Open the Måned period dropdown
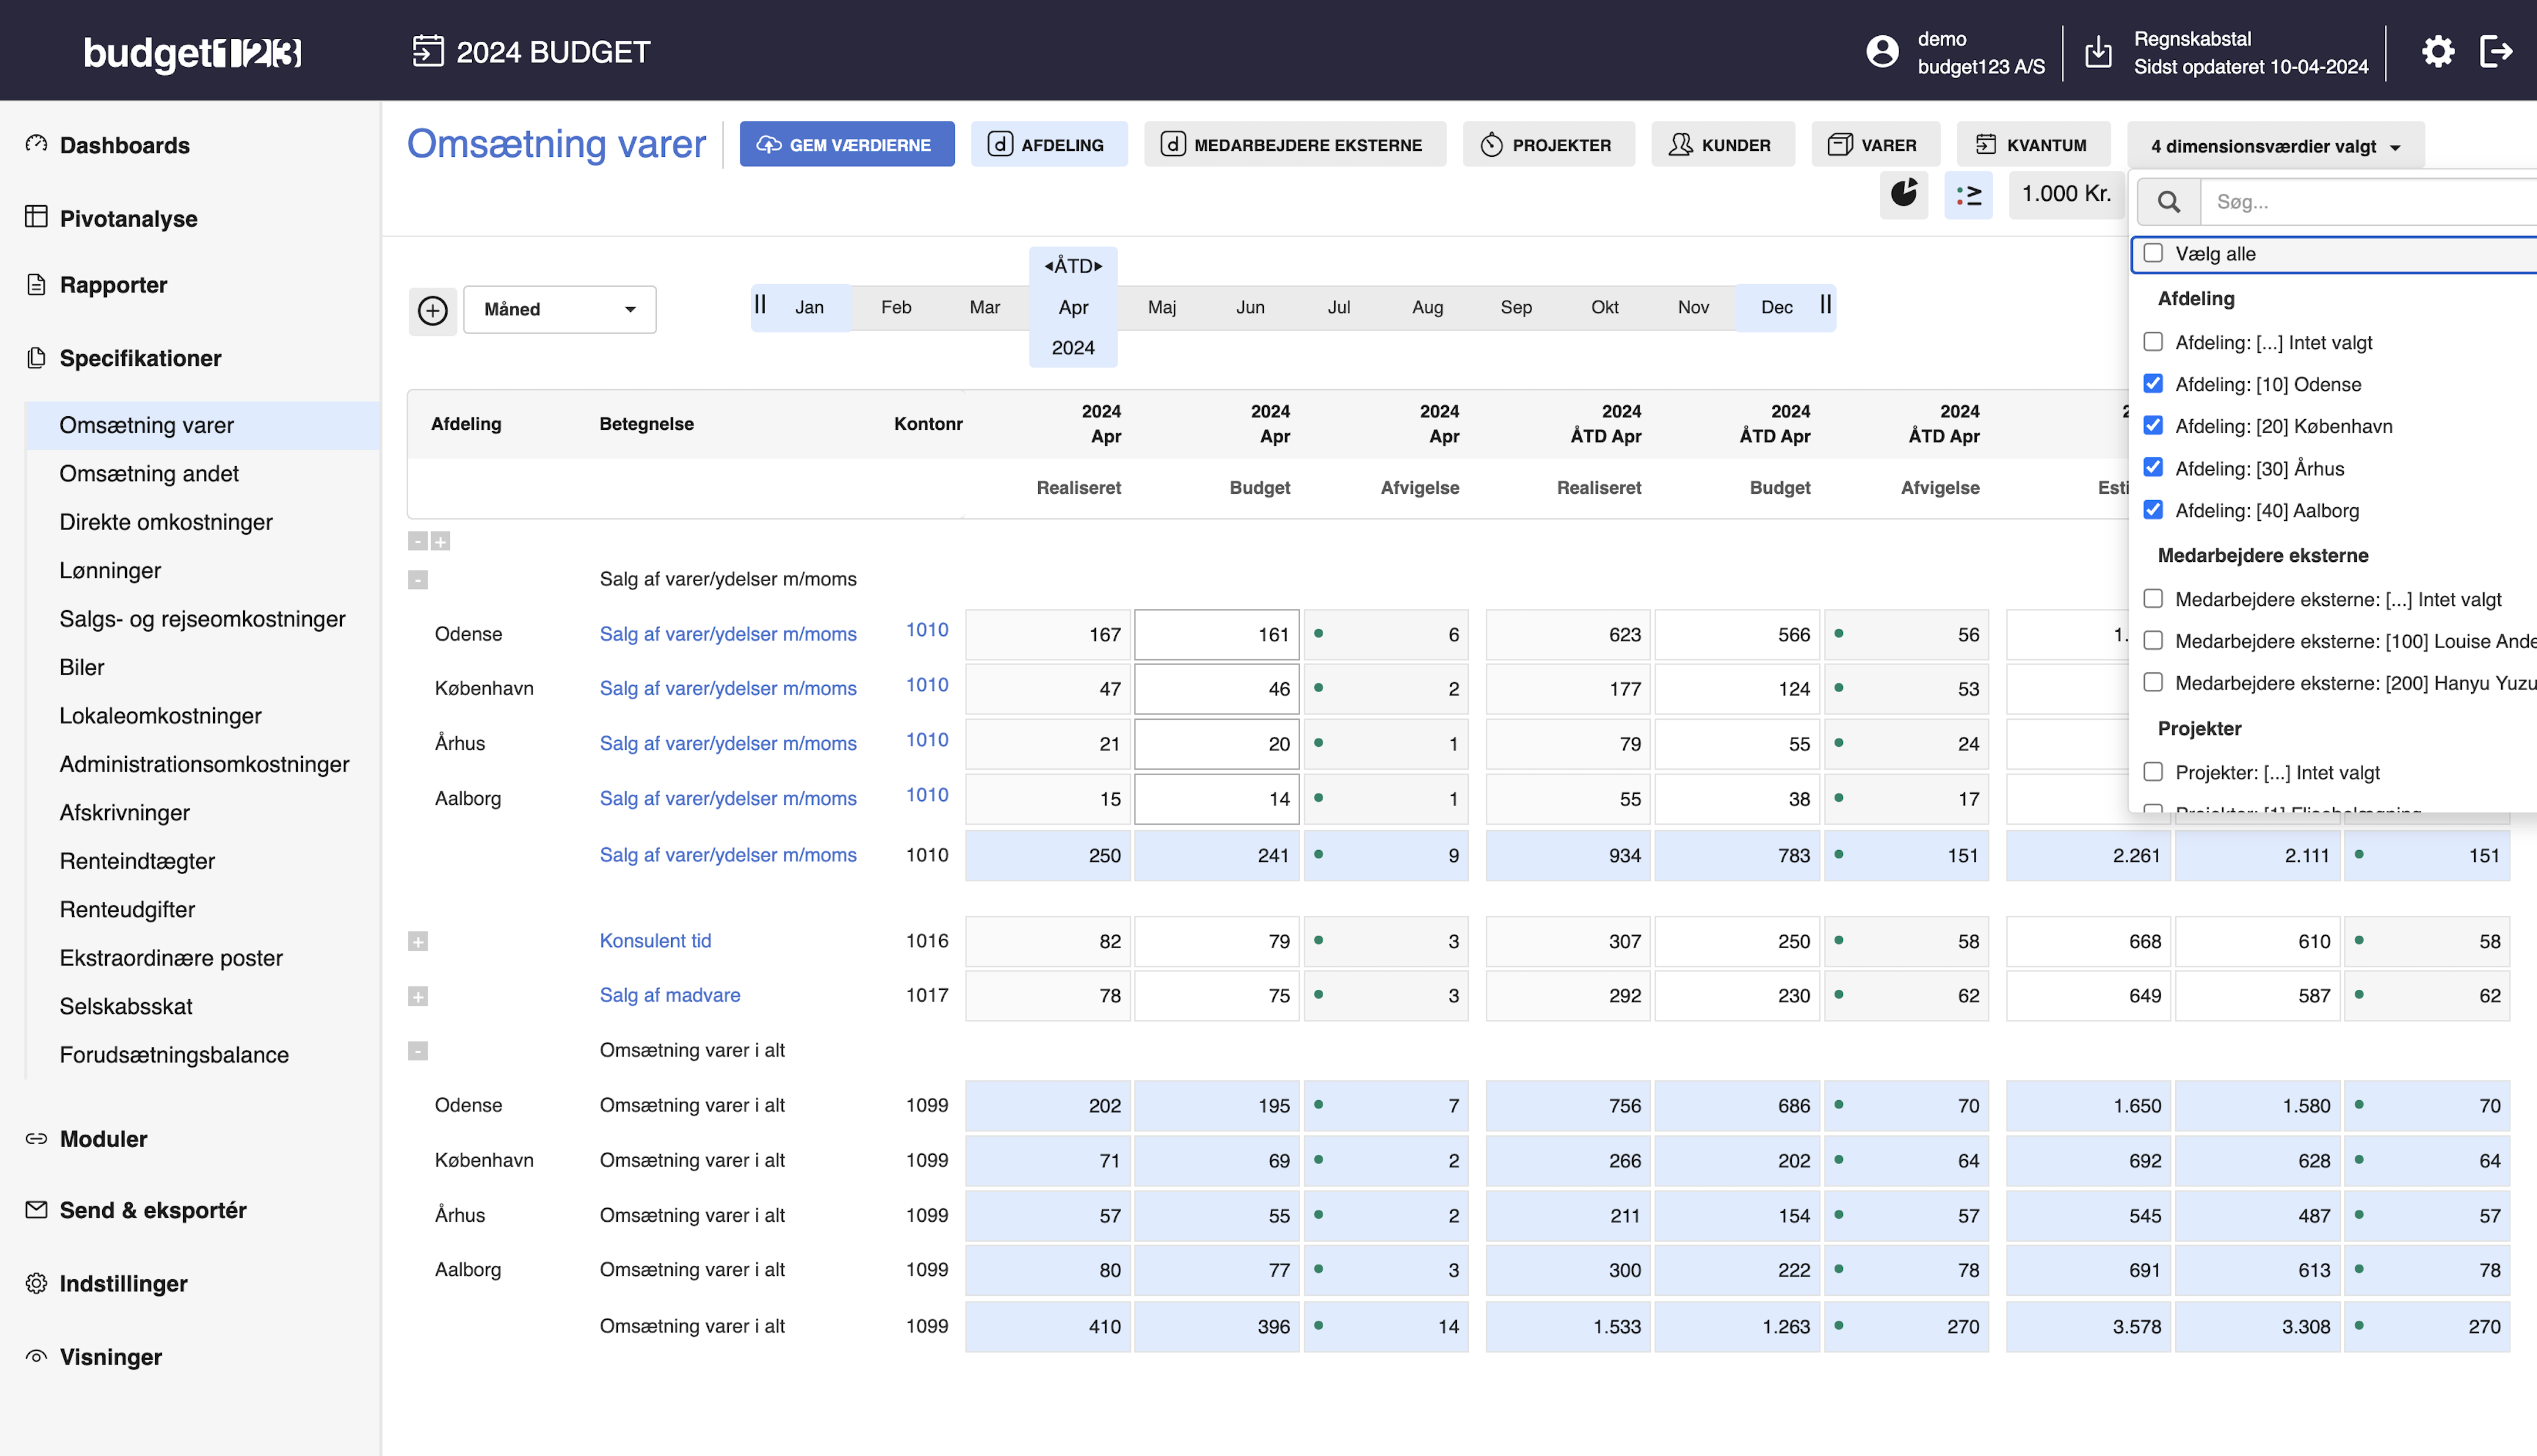The width and height of the screenshot is (2537, 1456). (x=559, y=310)
